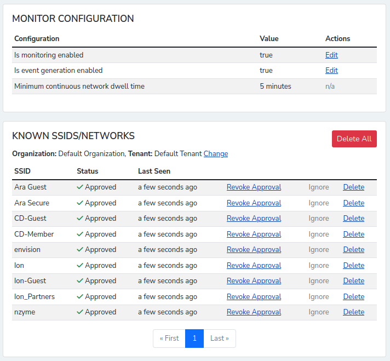Delete the Ion_Partners network
The height and width of the screenshot is (361, 390).
(x=354, y=297)
